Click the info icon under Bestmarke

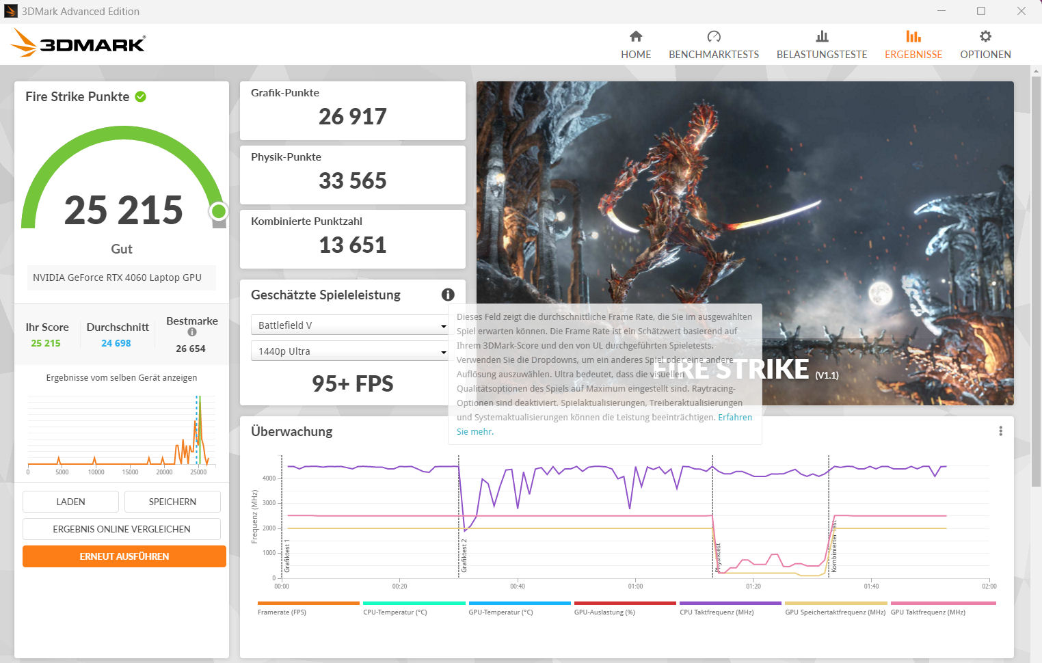pos(192,332)
